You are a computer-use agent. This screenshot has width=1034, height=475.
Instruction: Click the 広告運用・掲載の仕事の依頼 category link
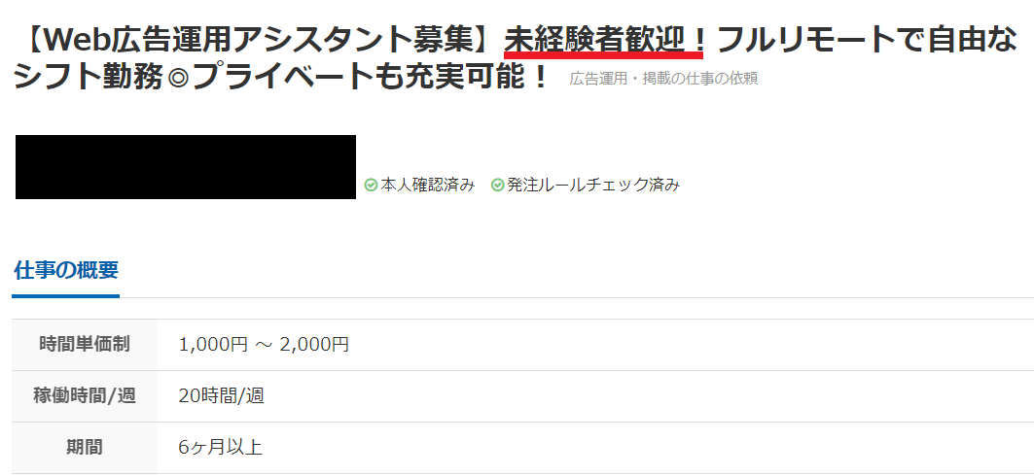pyautogui.click(x=663, y=79)
